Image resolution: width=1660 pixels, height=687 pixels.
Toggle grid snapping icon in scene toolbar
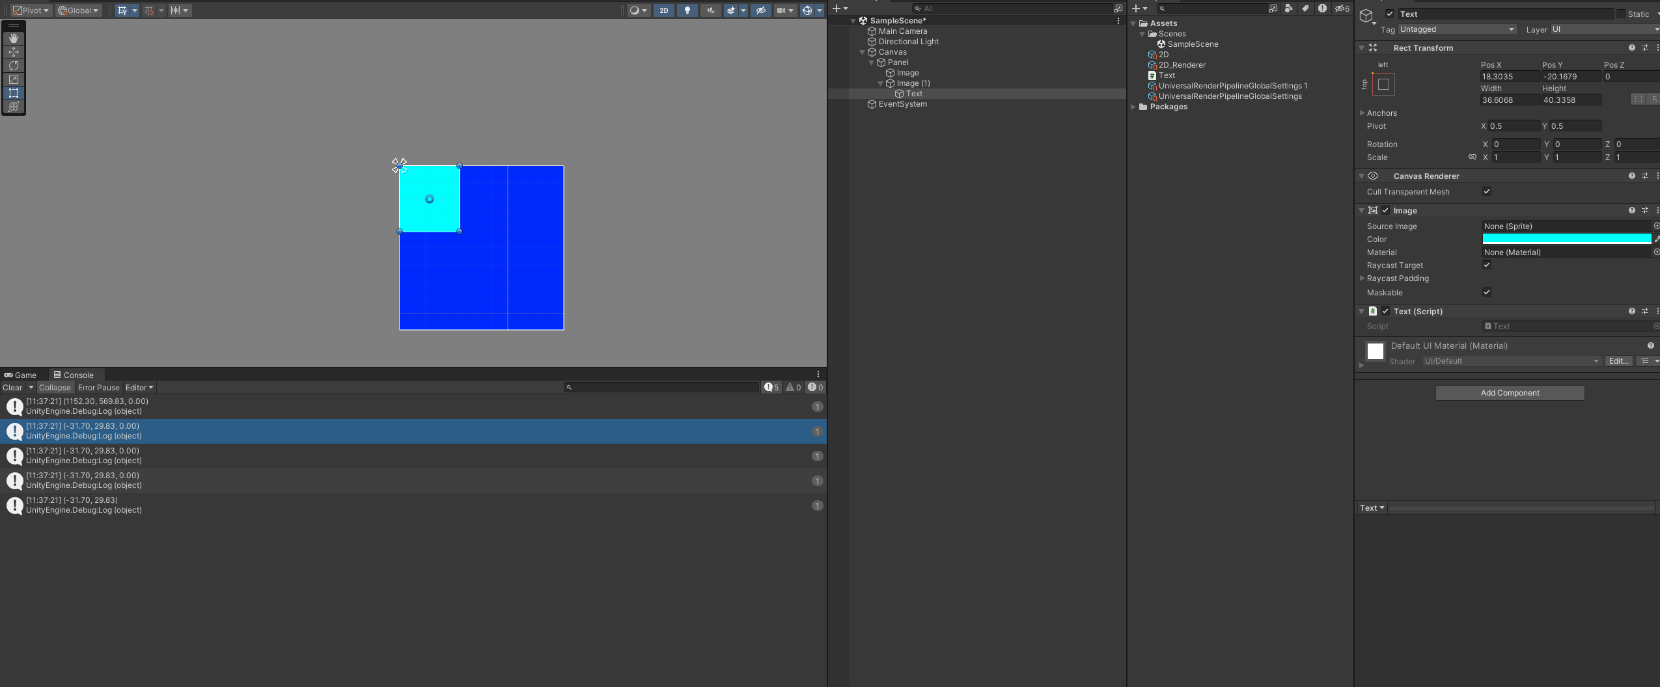coord(122,10)
